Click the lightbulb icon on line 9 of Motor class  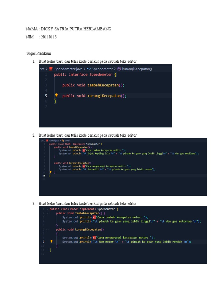(x=52, y=241)
